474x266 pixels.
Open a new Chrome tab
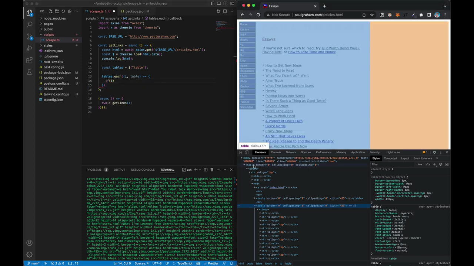324,6
